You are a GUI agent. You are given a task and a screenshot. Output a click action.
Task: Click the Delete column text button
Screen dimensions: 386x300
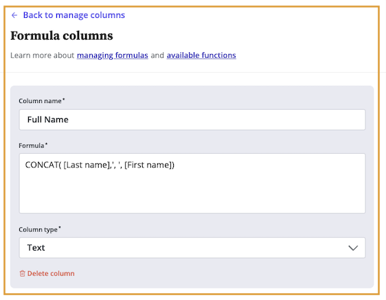[x=51, y=273]
